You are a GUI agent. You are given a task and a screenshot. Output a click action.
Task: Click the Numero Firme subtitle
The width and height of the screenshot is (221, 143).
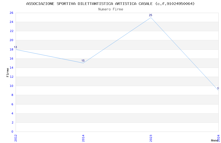[x=110, y=9]
